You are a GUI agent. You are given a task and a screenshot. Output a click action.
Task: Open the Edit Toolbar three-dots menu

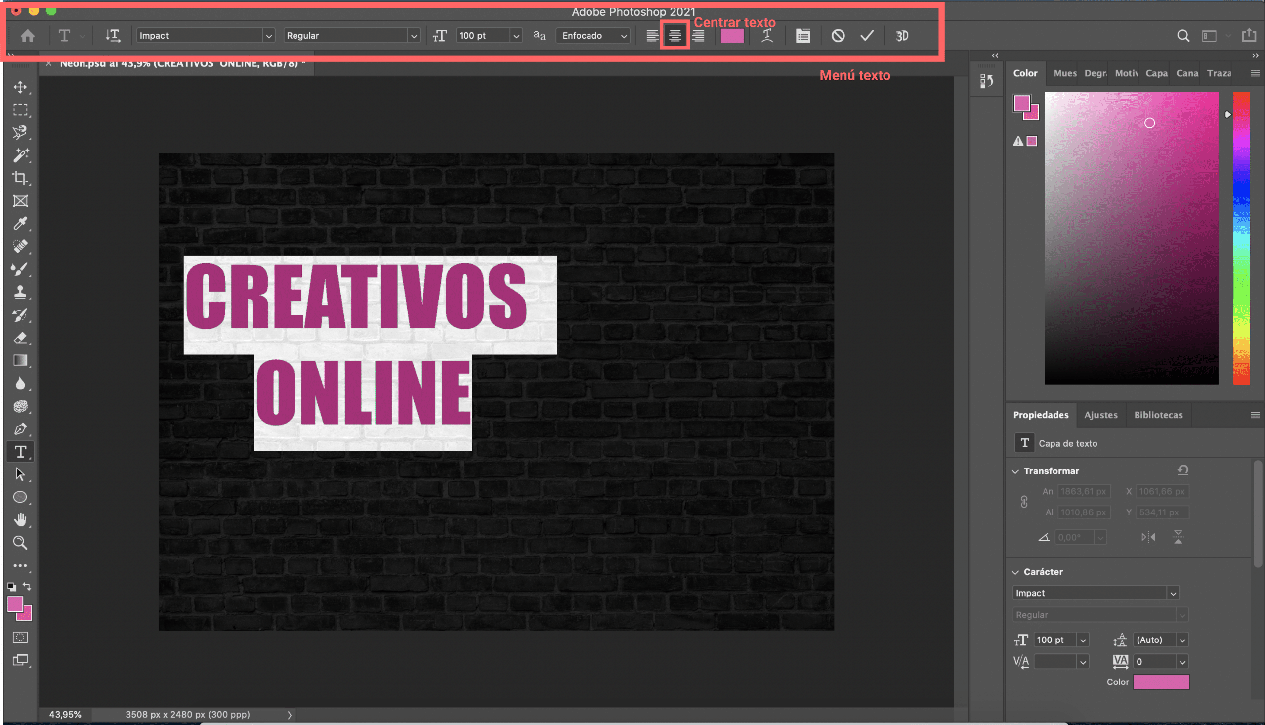click(x=20, y=566)
